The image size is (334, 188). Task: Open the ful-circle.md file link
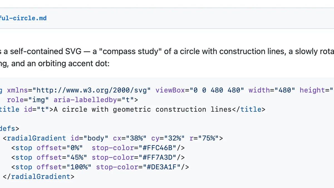[x=23, y=18]
